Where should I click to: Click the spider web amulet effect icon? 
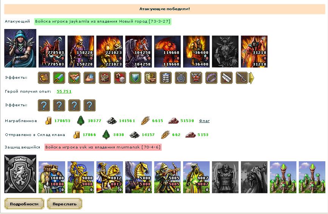coord(181,78)
